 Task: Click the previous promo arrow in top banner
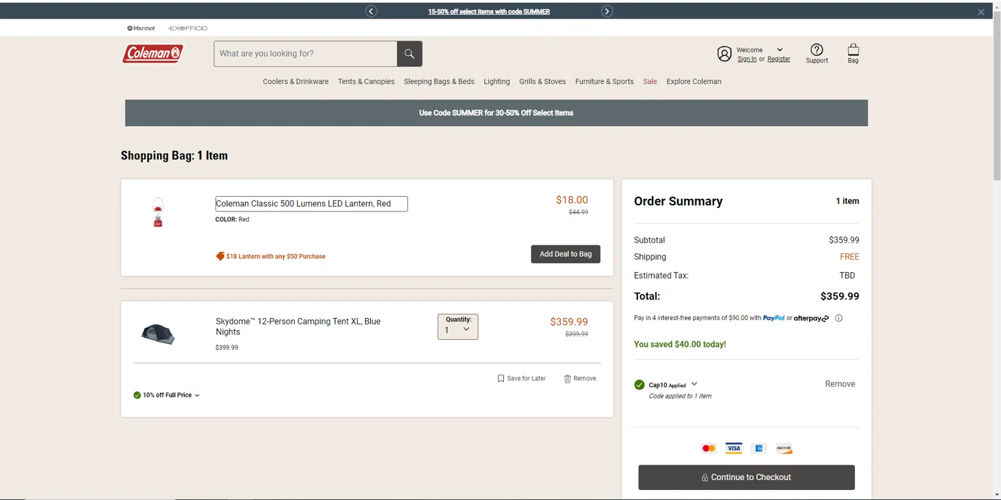pyautogui.click(x=371, y=11)
